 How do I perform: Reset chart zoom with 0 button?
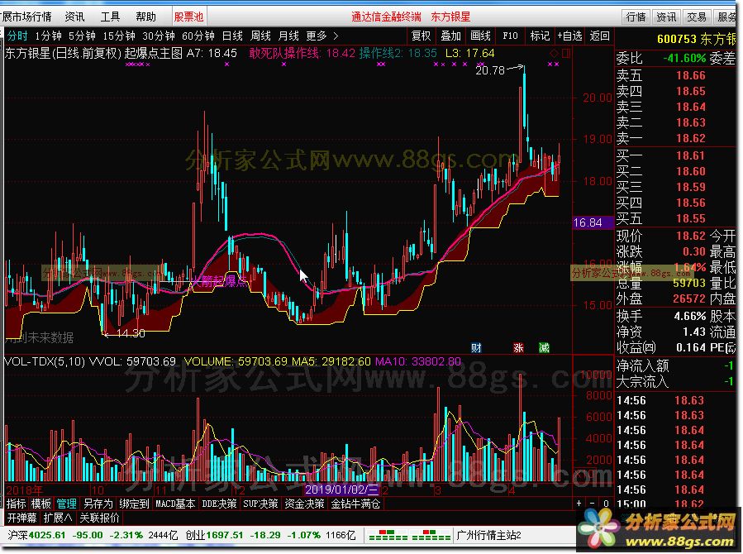pos(606,504)
